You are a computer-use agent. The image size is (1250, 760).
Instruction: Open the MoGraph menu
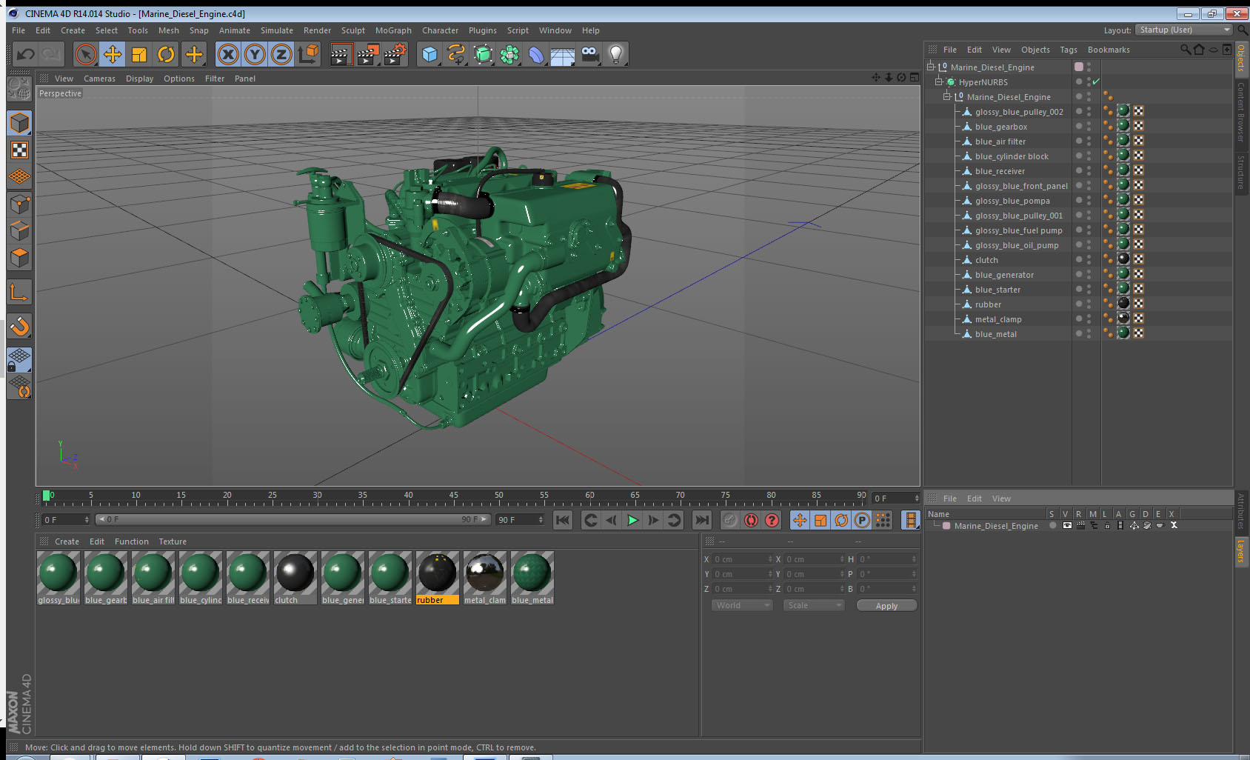coord(393,30)
